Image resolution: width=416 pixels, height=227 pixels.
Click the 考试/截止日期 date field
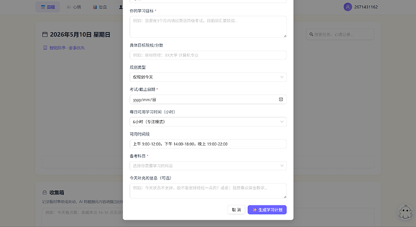(x=208, y=99)
